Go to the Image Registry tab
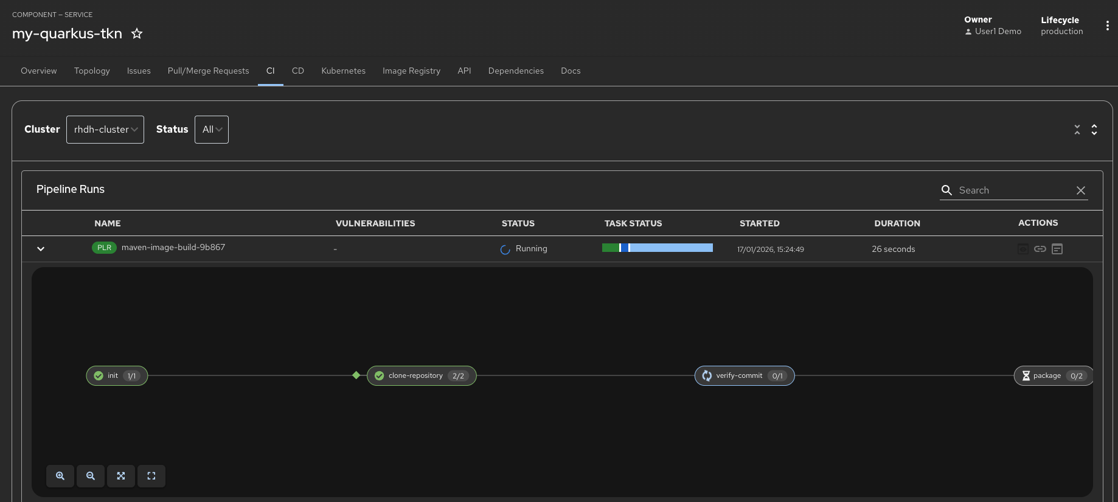This screenshot has width=1118, height=502. pos(411,71)
